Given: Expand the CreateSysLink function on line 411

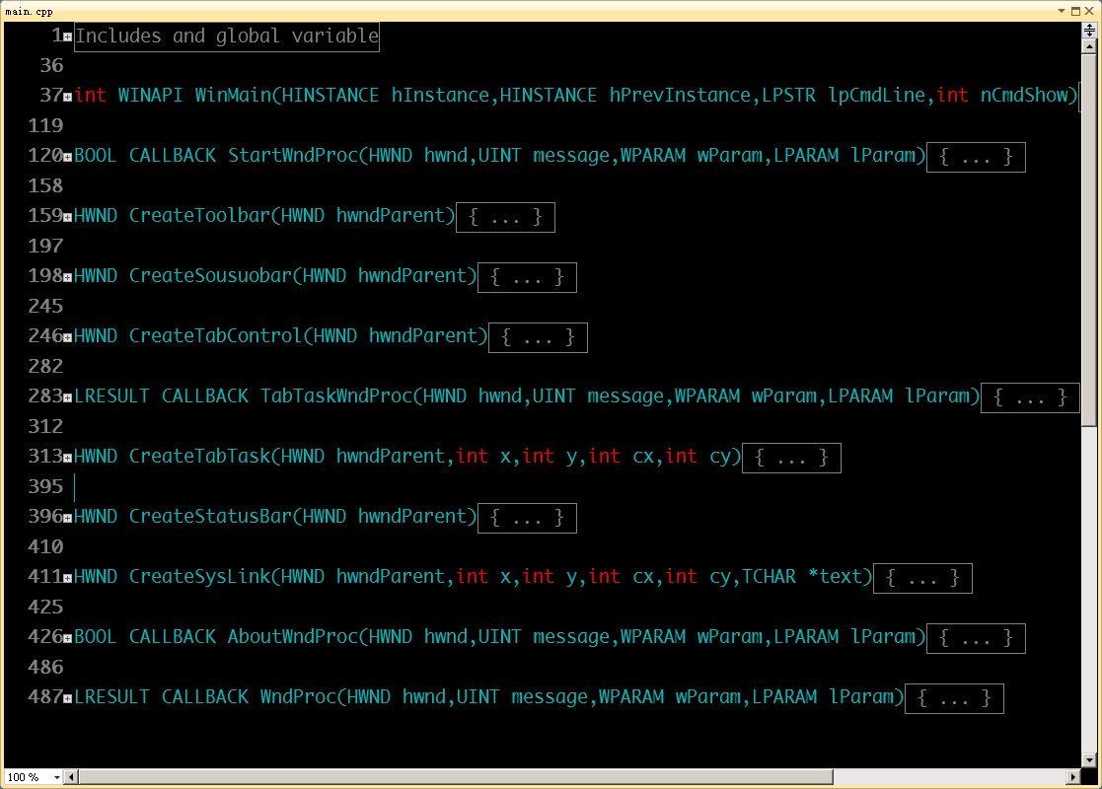Looking at the screenshot, I should coord(67,579).
